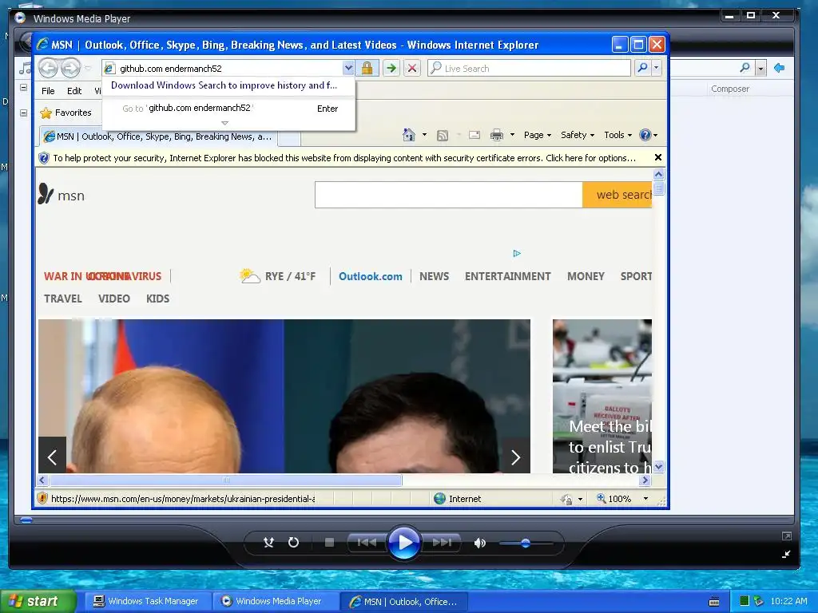Click the Live Search text box
The image size is (818, 613).
pos(529,68)
